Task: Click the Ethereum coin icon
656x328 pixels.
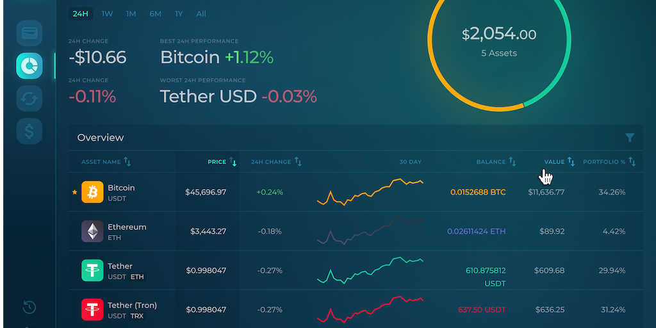Action: [x=92, y=231]
